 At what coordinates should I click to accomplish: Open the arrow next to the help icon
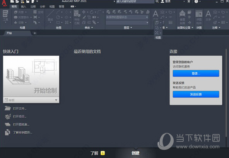pos(200,2)
